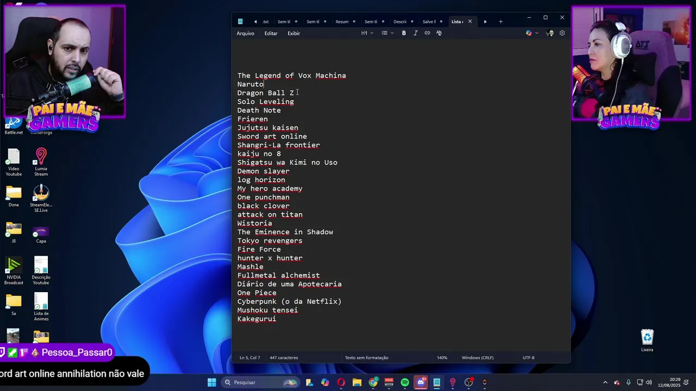Open the Battle.net desktop shortcut
The image size is (696, 391).
(x=14, y=126)
